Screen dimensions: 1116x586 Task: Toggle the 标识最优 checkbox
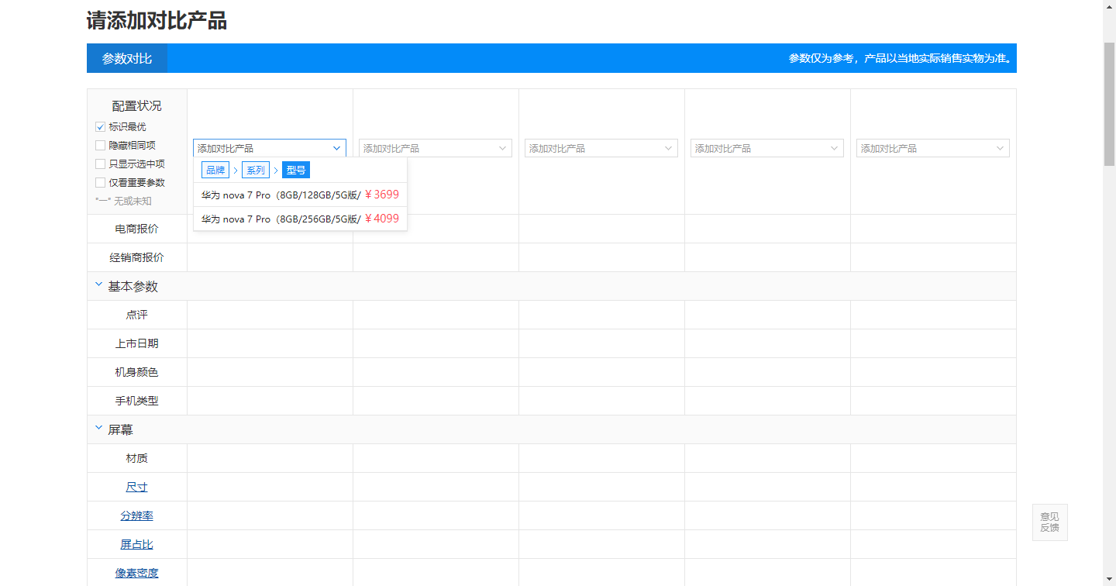[100, 126]
